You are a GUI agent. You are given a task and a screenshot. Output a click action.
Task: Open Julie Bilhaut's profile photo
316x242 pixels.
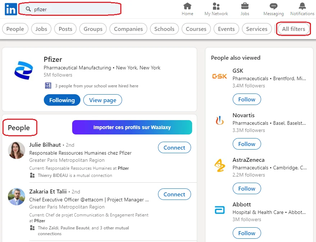pos(17,150)
